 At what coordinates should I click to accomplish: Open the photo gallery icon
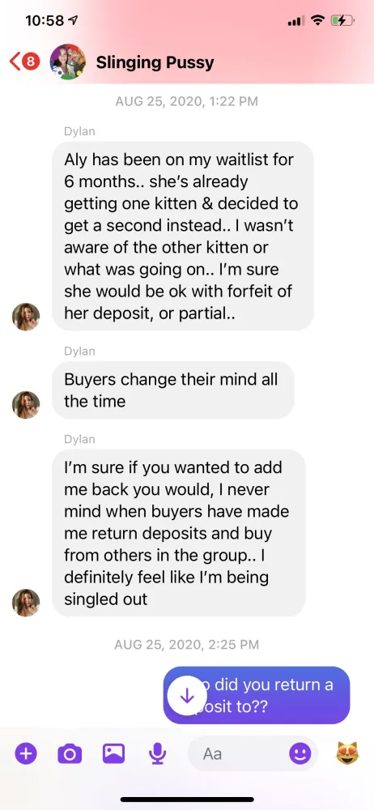click(x=113, y=753)
